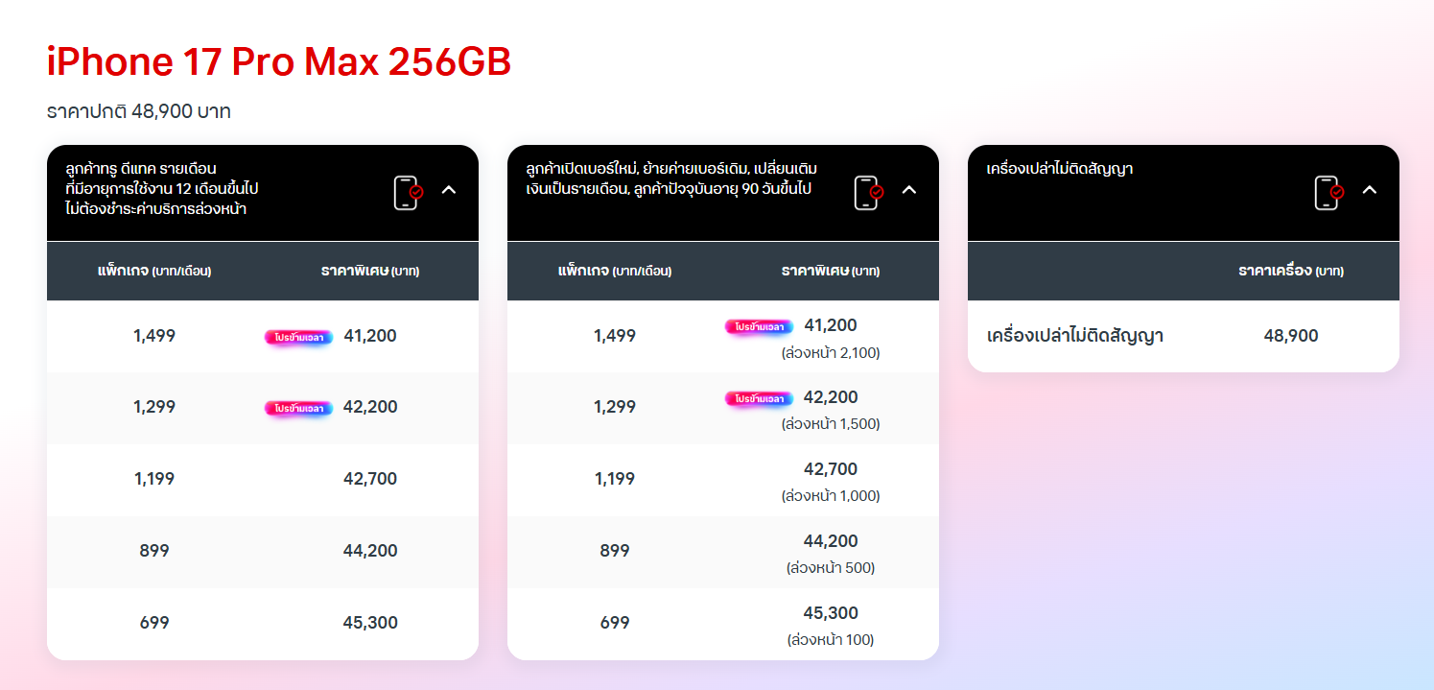Click โปรข้ามเวลา badge in ลูกค้าทรู ดีแทค 1,499 row
The height and width of the screenshot is (690, 1434).
299,337
